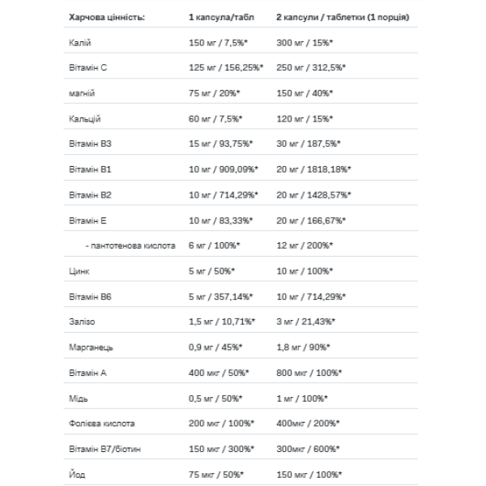This screenshot has width=486, height=486.
Task: Select the 'пантотенова кислота' sub-row label
Action: pyautogui.click(x=129, y=245)
